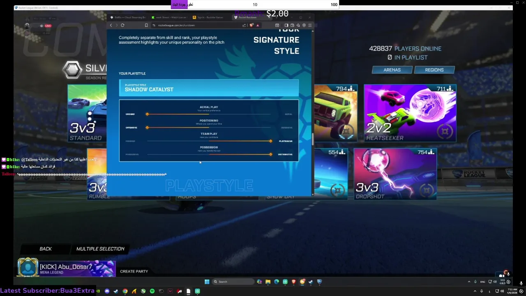Open NVIDIA icon on the bottom taskbar
The height and width of the screenshot is (296, 526).
point(98,291)
